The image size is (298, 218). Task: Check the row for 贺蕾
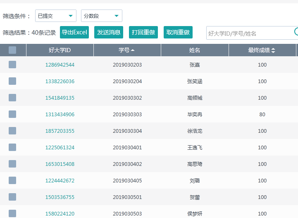12,197
